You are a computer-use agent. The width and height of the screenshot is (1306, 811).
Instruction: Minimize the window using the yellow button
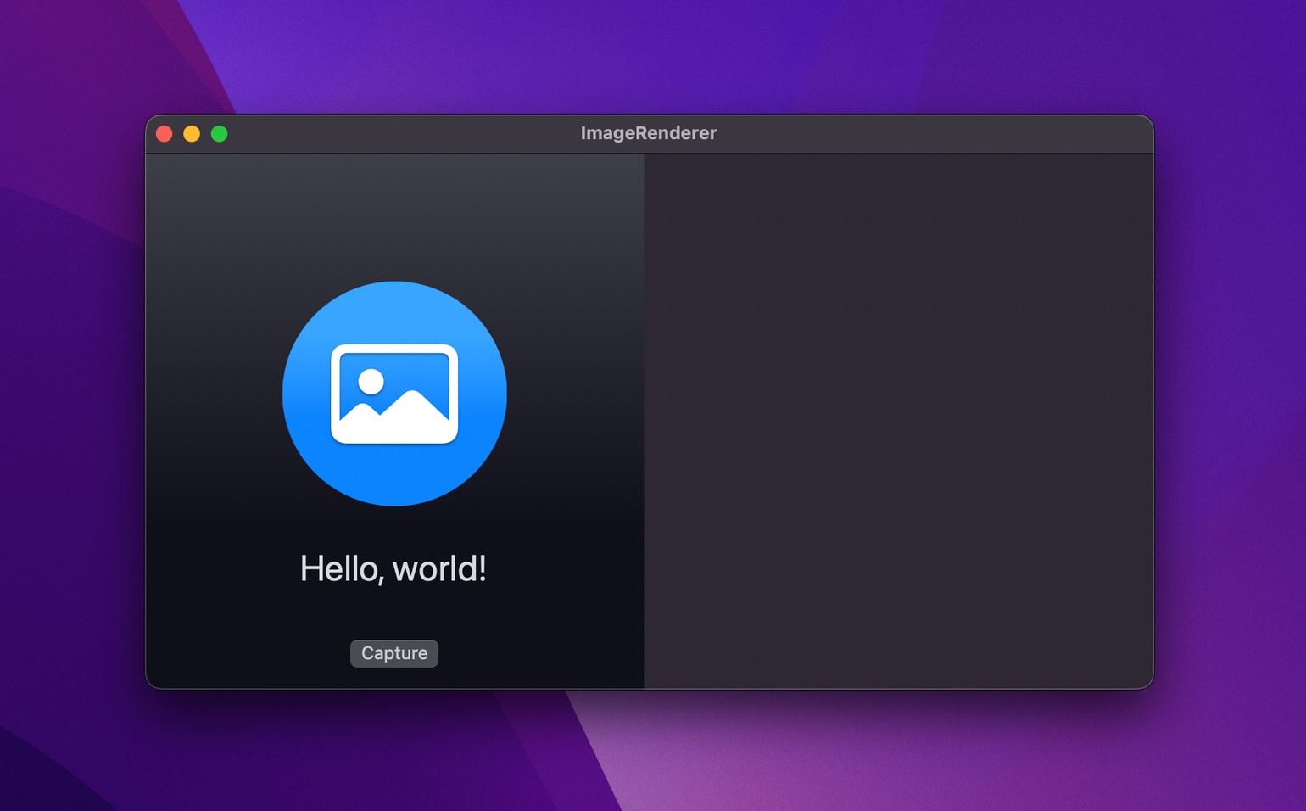click(192, 134)
